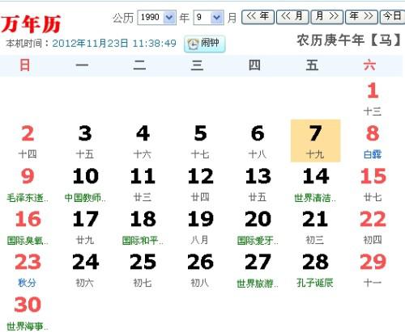Select September 5 (十七)
The image size is (405, 332).
[200, 141]
